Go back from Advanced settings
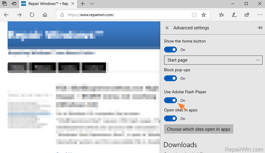This screenshot has width=265, height=153. coord(167,28)
